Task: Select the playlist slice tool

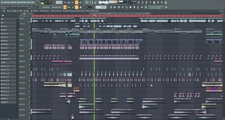Action: tap(20, 11)
